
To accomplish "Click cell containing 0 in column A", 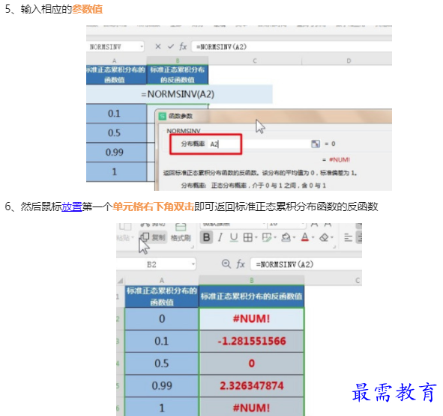I will (x=162, y=319).
